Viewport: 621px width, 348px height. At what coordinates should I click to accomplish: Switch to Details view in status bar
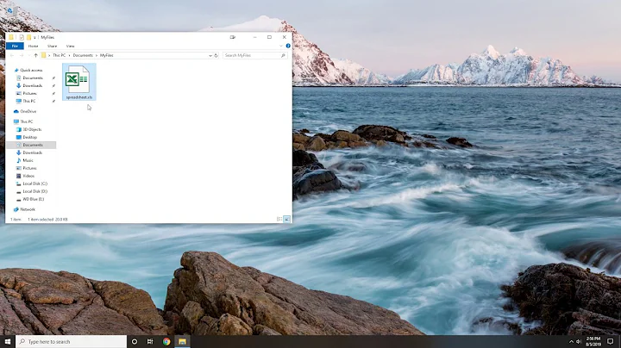click(279, 219)
